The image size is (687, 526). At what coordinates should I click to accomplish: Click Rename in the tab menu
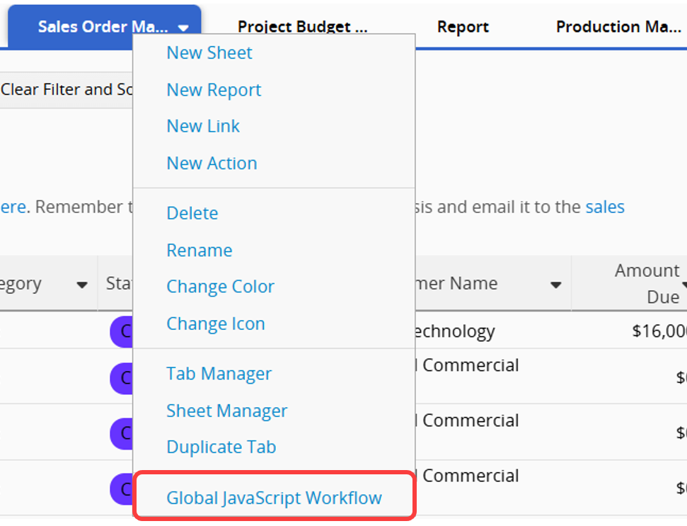pyautogui.click(x=199, y=251)
